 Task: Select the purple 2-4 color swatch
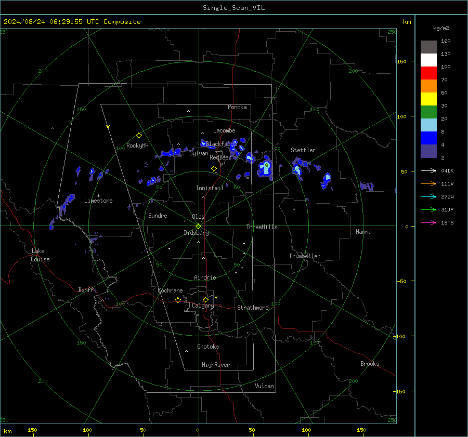[428, 151]
